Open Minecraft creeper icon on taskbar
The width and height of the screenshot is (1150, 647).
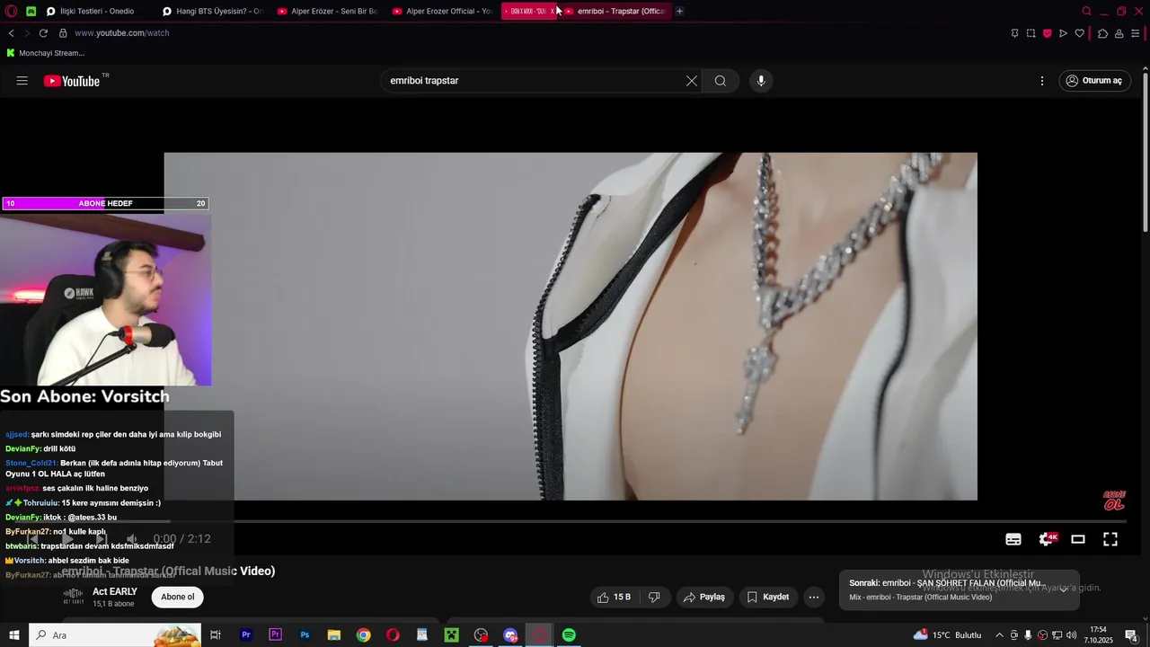pos(451,635)
